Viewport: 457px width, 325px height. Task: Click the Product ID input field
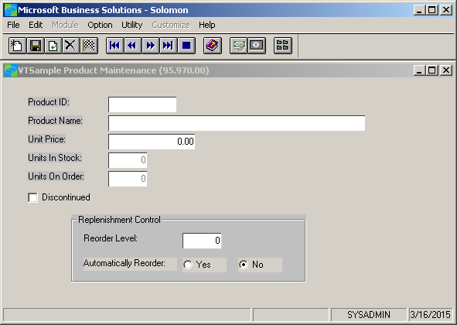[x=142, y=104]
